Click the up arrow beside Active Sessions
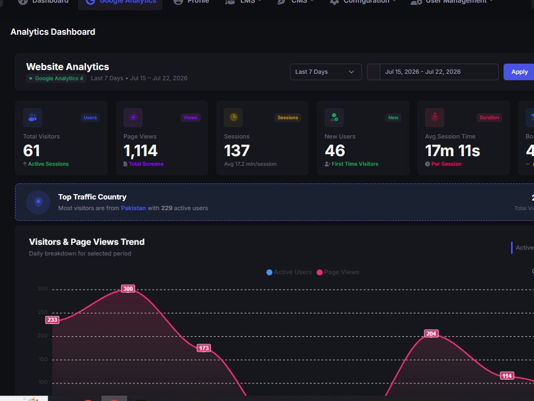 tap(25, 164)
